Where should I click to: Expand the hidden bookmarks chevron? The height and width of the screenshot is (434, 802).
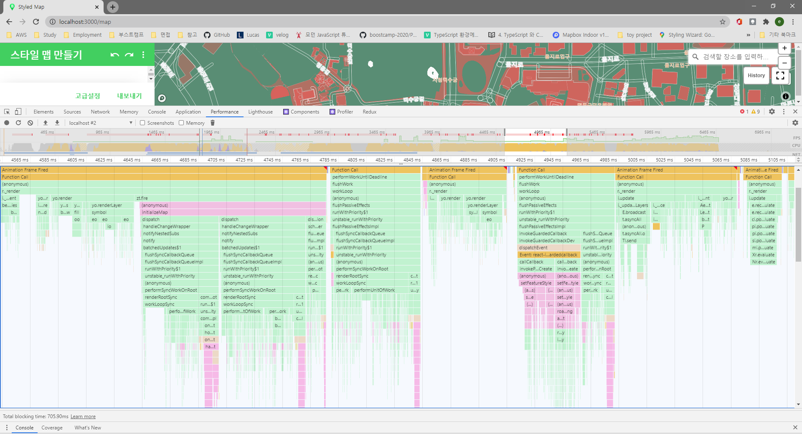749,35
